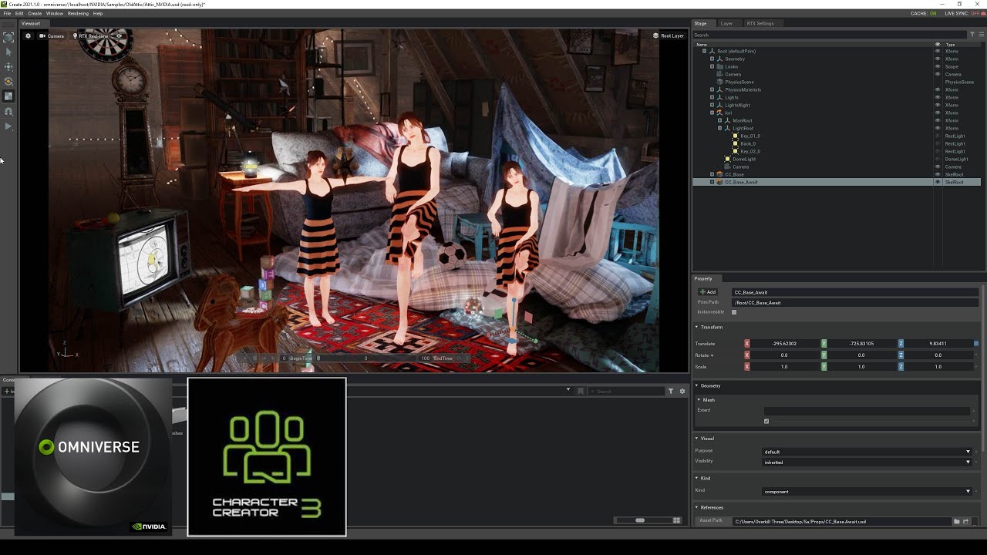Collapse the Transform property section
This screenshot has height=555, width=987.
click(x=697, y=327)
